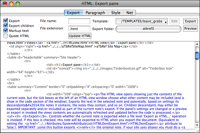The height and width of the screenshot is (133, 200).
Task: Focus the File extension field
Action: pyautogui.click(x=79, y=29)
